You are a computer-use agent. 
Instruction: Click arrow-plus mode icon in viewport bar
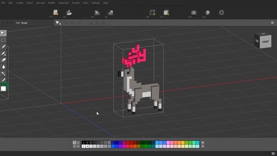point(58,23)
